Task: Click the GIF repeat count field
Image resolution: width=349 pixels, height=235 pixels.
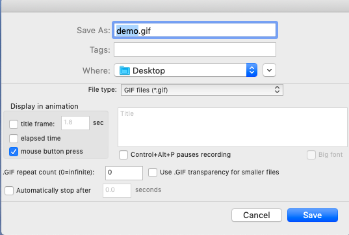Action: (124, 173)
